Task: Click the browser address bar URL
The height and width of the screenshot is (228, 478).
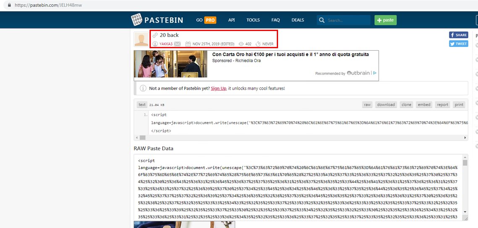Action: 48,5
